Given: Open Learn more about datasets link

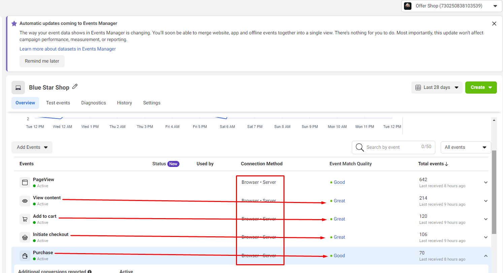Looking at the screenshot, I should [68, 49].
